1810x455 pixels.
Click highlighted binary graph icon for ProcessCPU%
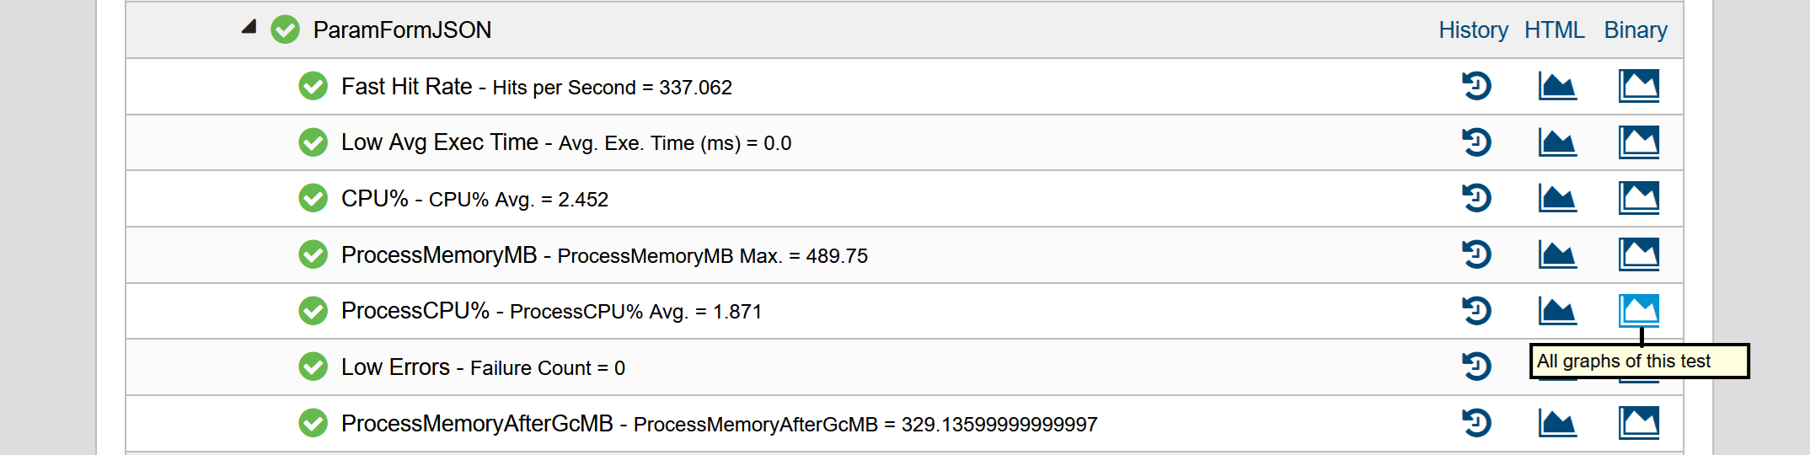(x=1639, y=310)
